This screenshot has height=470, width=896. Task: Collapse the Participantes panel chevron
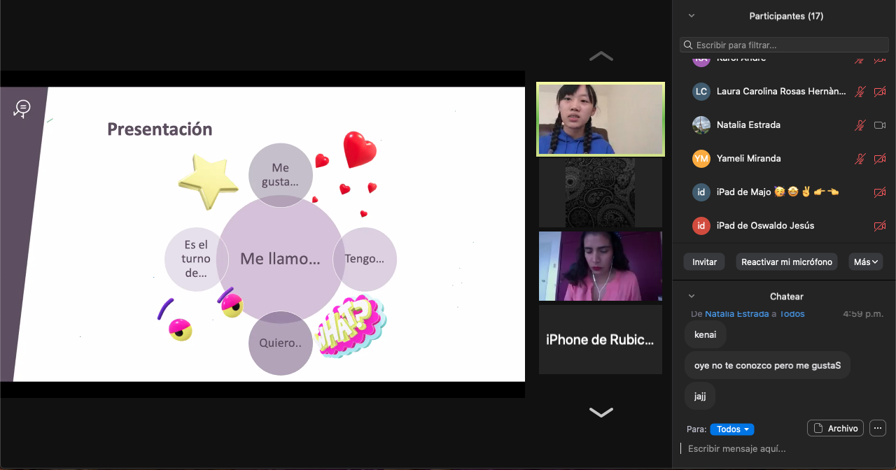[692, 15]
